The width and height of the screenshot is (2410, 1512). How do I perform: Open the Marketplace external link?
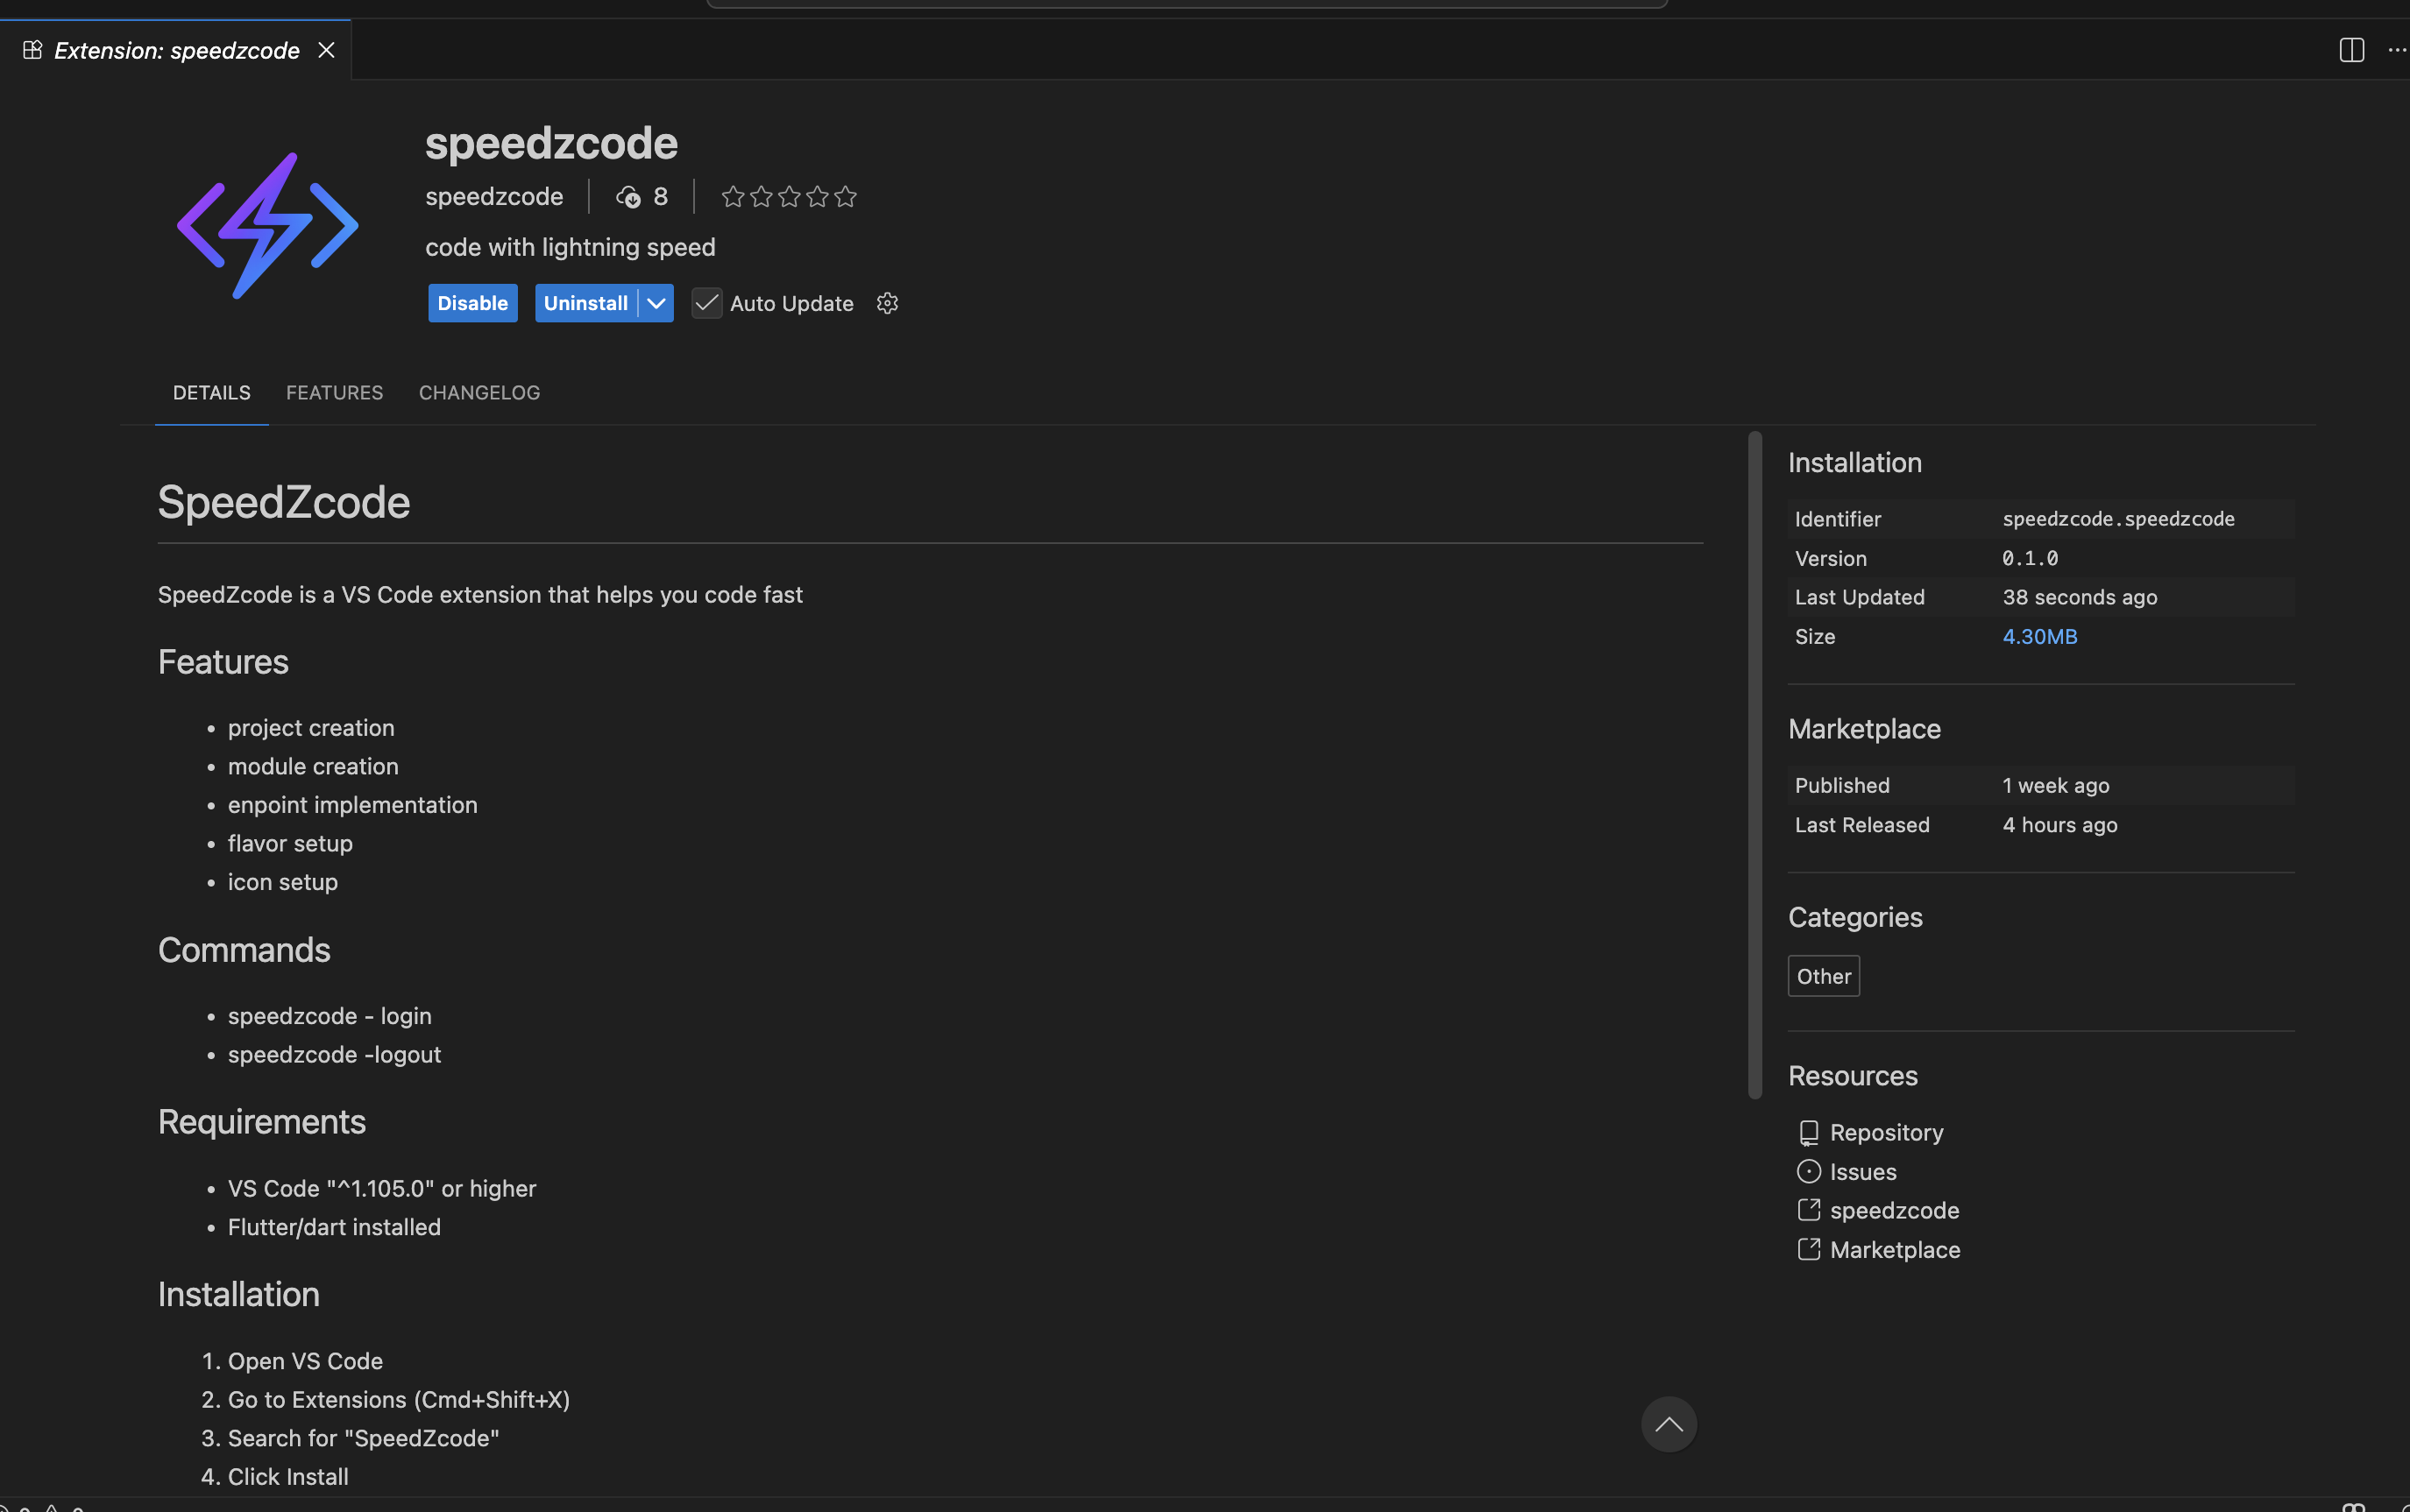click(x=1894, y=1249)
